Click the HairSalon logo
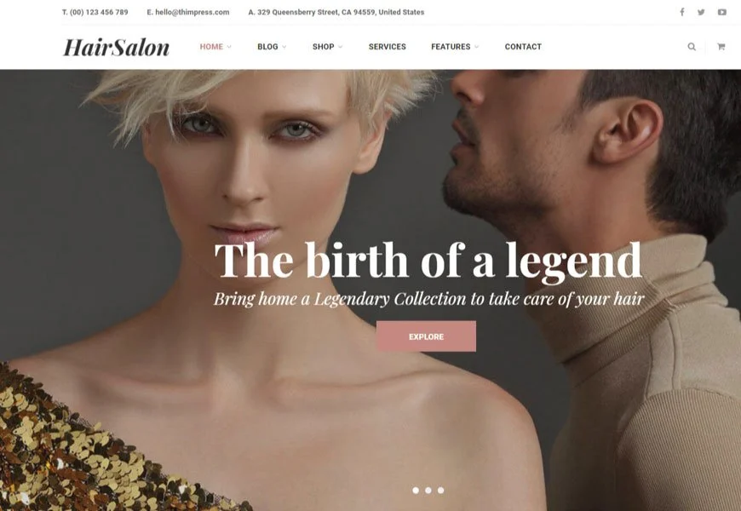This screenshot has width=741, height=511. [116, 47]
